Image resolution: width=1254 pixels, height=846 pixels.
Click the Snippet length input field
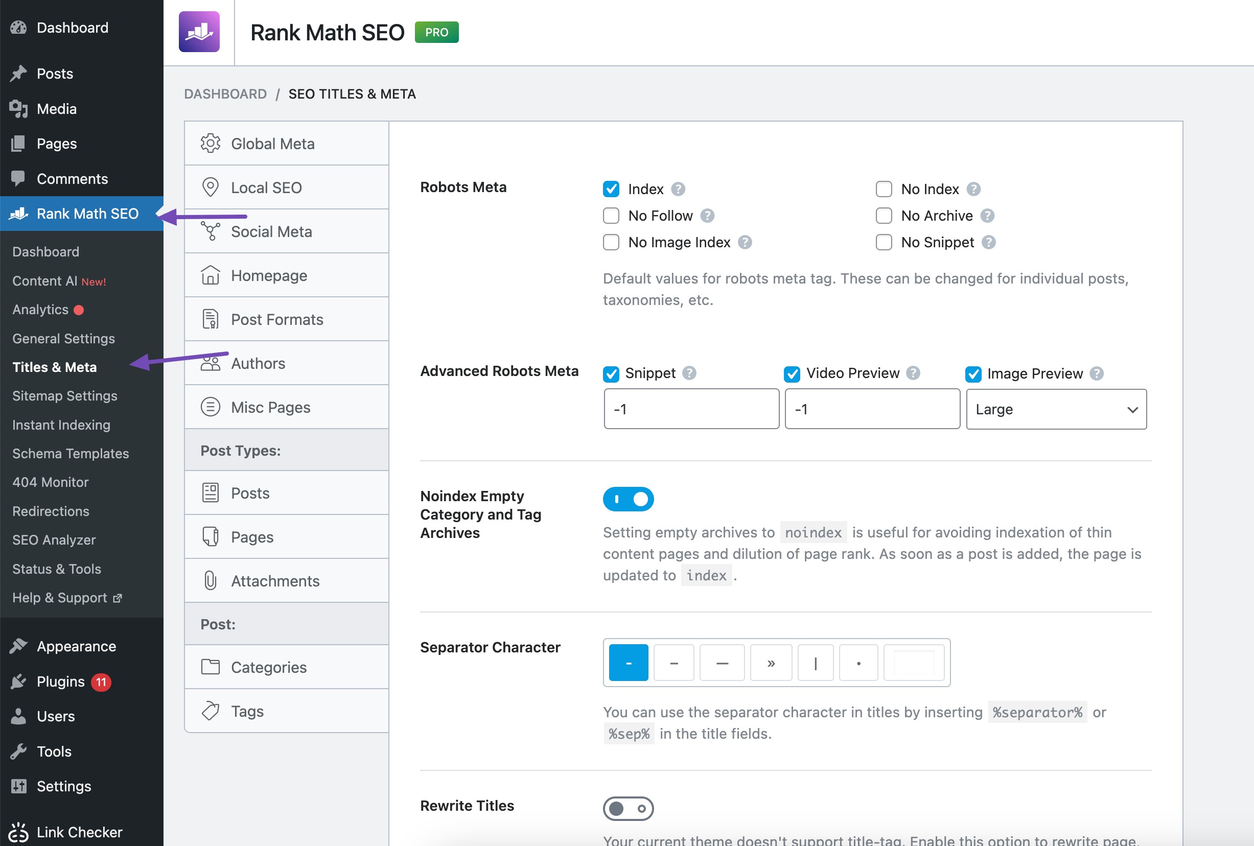691,409
